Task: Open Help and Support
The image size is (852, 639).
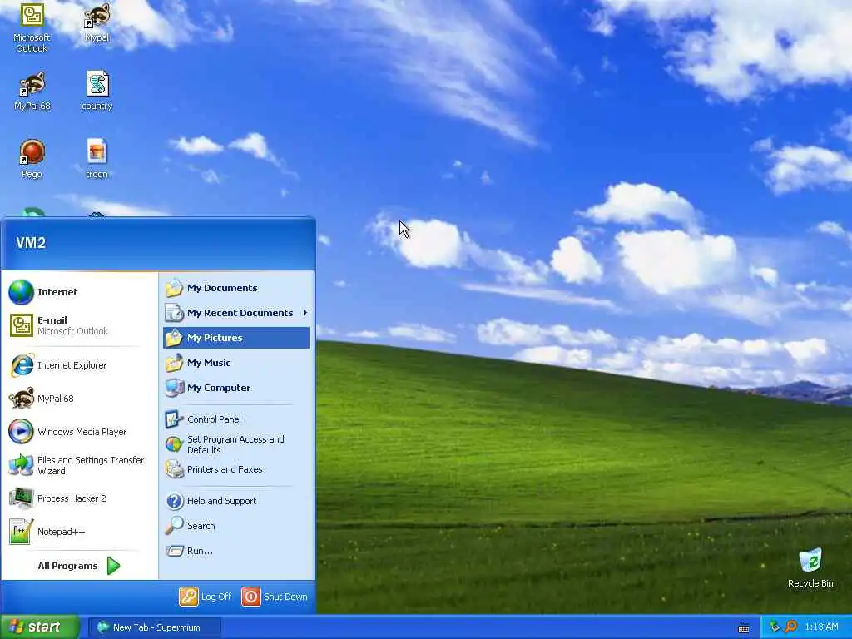Action: pos(235,501)
